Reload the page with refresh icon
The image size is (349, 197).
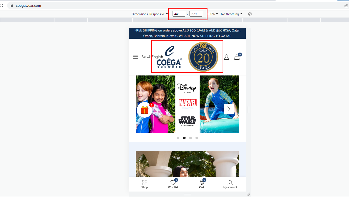click(1, 5)
